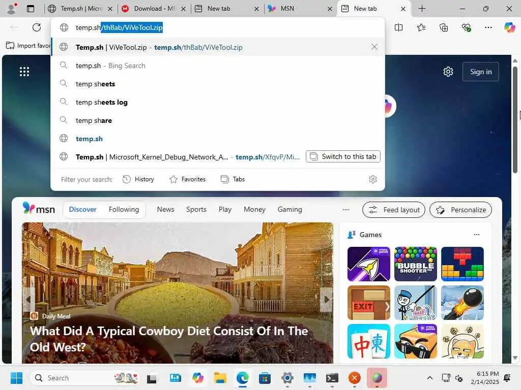Open a new tab with the plus icon
This screenshot has height=390, width=521.
[422, 9]
